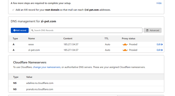Click Proxied status text in zi-pet.com row
The height and width of the screenshot is (96, 175).
pos(133,50)
